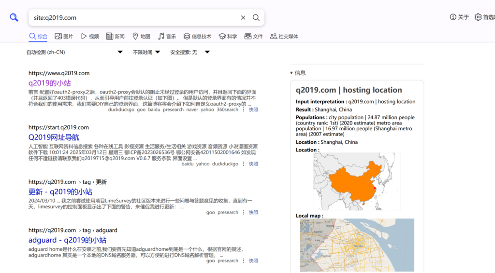495x273 pixels.
Task: Select the 信息技术 IT category
Action: point(197,36)
